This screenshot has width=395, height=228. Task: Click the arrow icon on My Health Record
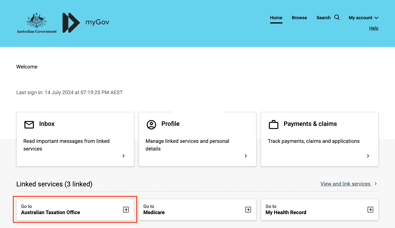point(370,210)
